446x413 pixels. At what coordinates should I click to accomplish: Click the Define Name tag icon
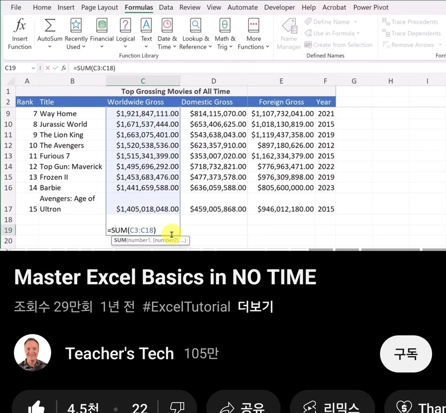coord(308,22)
